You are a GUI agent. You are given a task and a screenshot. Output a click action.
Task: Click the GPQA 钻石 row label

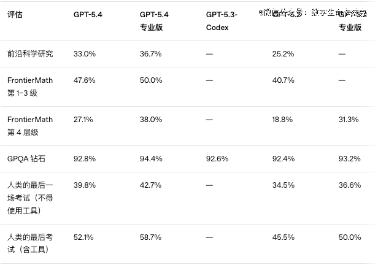(26, 159)
